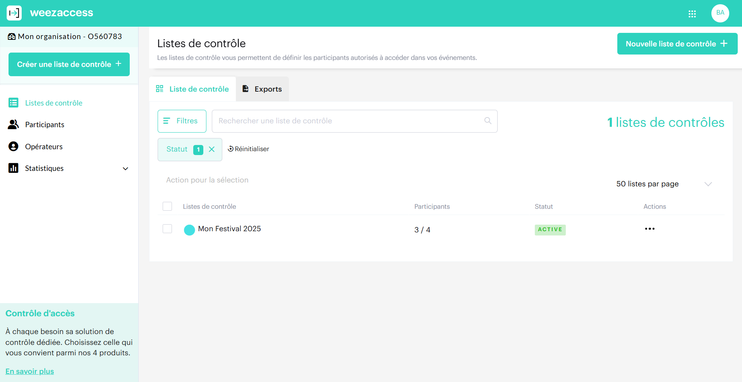This screenshot has height=382, width=742.
Task: Check the checkbox for Mon Festival 2025
Action: coord(167,229)
